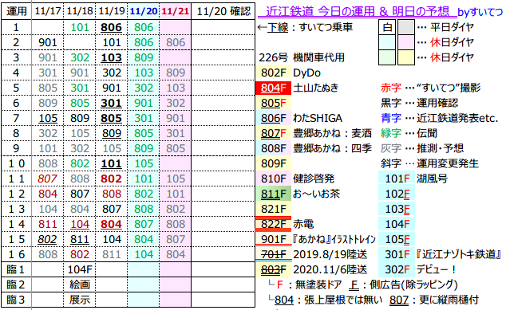Select the 302F legend cell
The width and height of the screenshot is (506, 310).
(397, 269)
